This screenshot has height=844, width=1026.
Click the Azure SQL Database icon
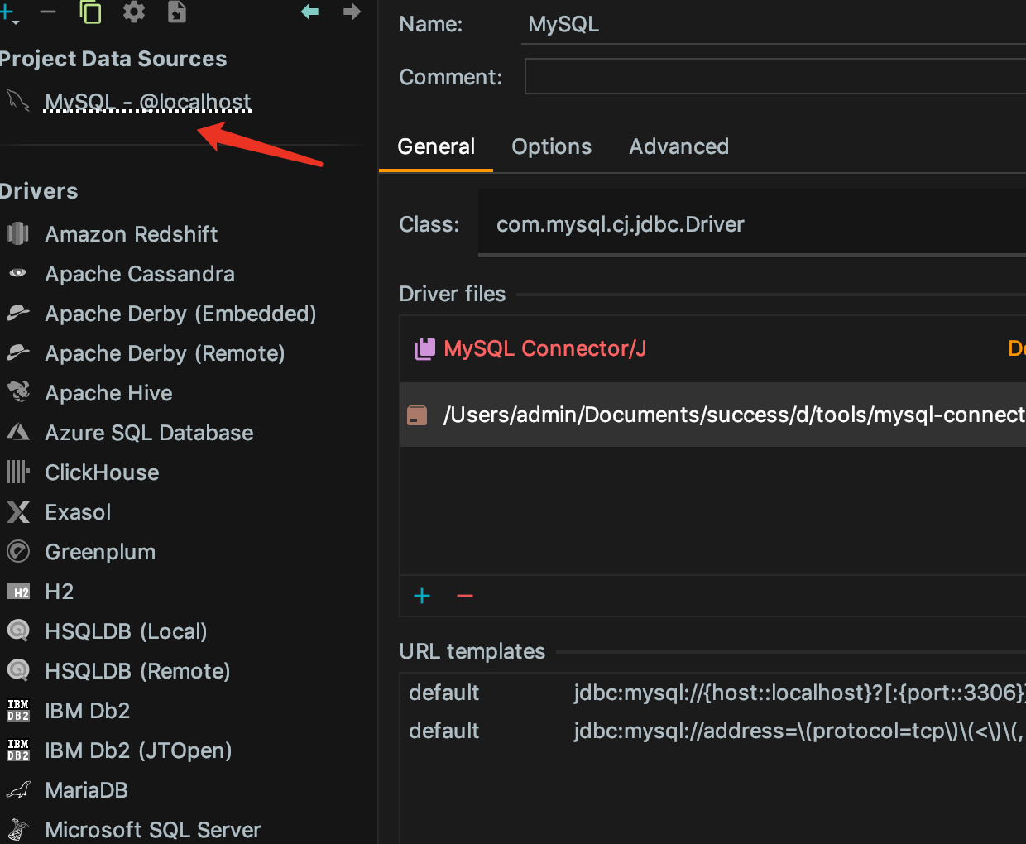[18, 431]
